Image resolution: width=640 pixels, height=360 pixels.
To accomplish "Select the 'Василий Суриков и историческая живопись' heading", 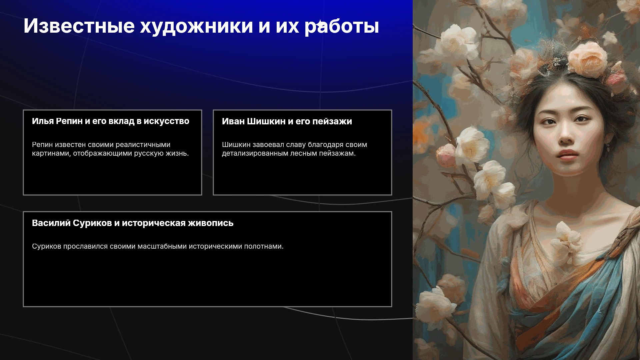I will 133,223.
